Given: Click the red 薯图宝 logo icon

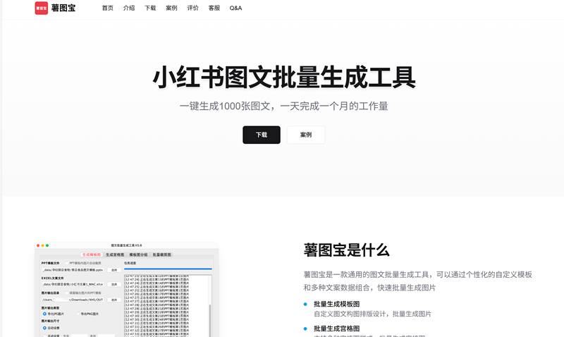Looking at the screenshot, I should (42, 8).
